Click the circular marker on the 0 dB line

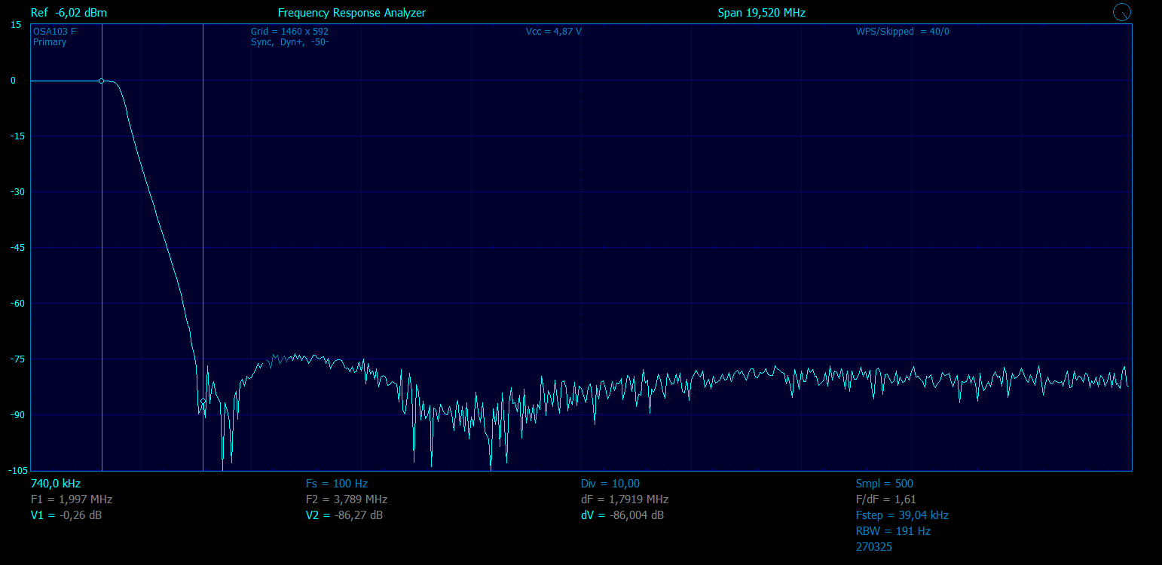(102, 81)
